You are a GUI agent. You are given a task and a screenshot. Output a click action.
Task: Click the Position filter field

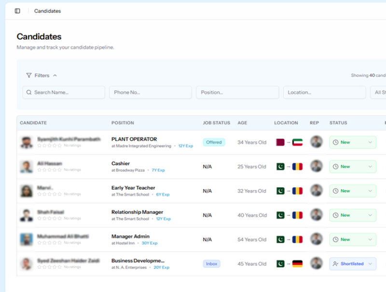[x=237, y=92]
